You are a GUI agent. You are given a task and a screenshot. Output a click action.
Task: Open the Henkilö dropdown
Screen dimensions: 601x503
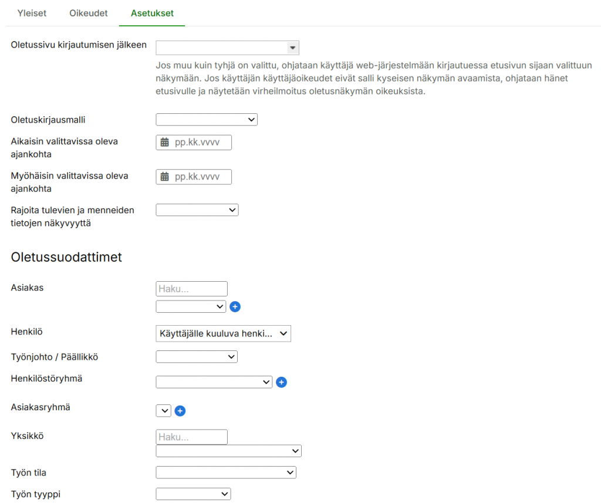pos(223,333)
